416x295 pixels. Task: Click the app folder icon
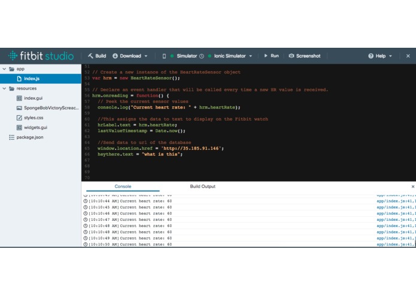point(12,69)
